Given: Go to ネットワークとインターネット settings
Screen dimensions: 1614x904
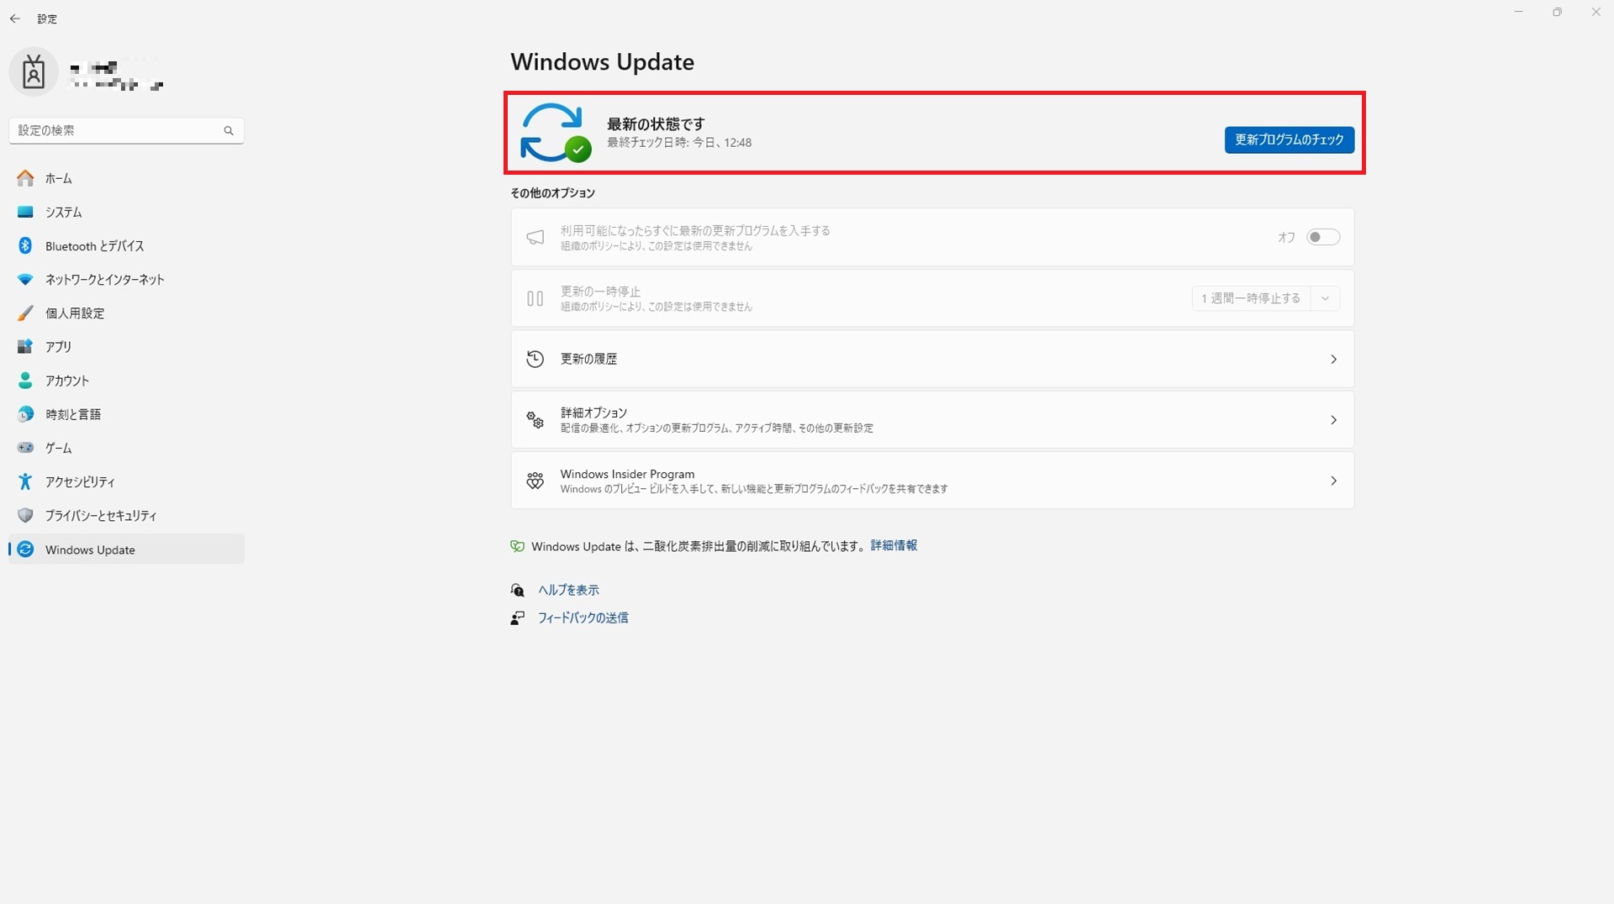Looking at the screenshot, I should pyautogui.click(x=126, y=279).
